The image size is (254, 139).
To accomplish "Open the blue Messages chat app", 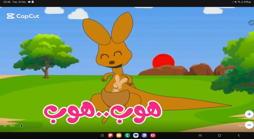I will point(136,135).
